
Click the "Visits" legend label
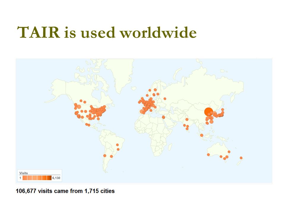(x=23, y=173)
